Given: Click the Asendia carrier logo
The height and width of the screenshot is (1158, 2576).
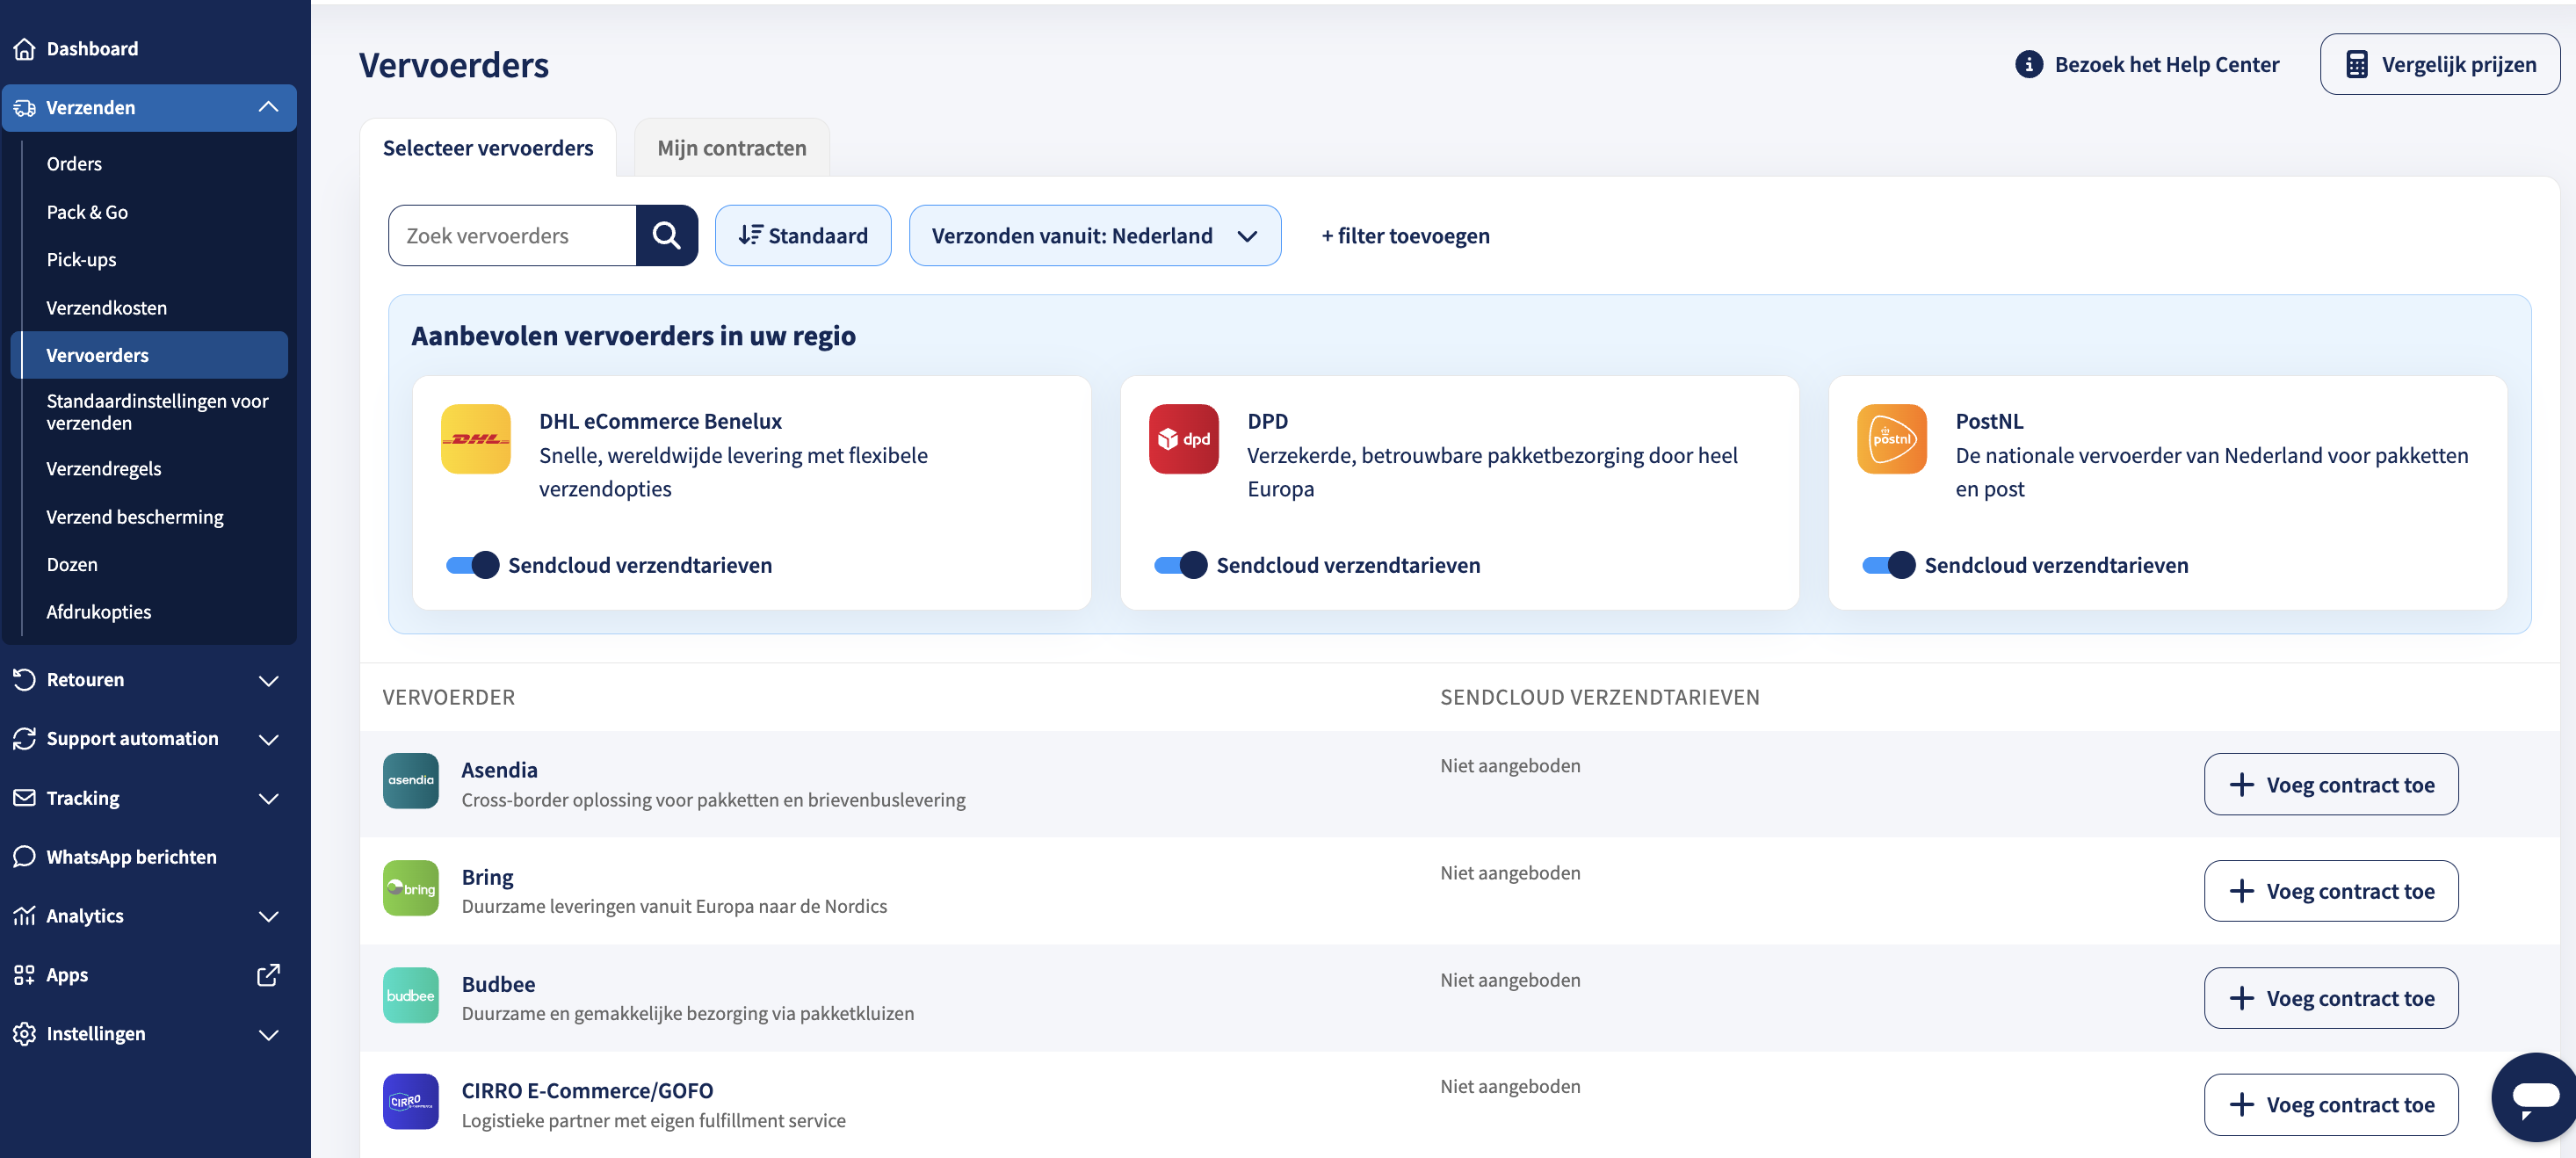Looking at the screenshot, I should [x=411, y=780].
